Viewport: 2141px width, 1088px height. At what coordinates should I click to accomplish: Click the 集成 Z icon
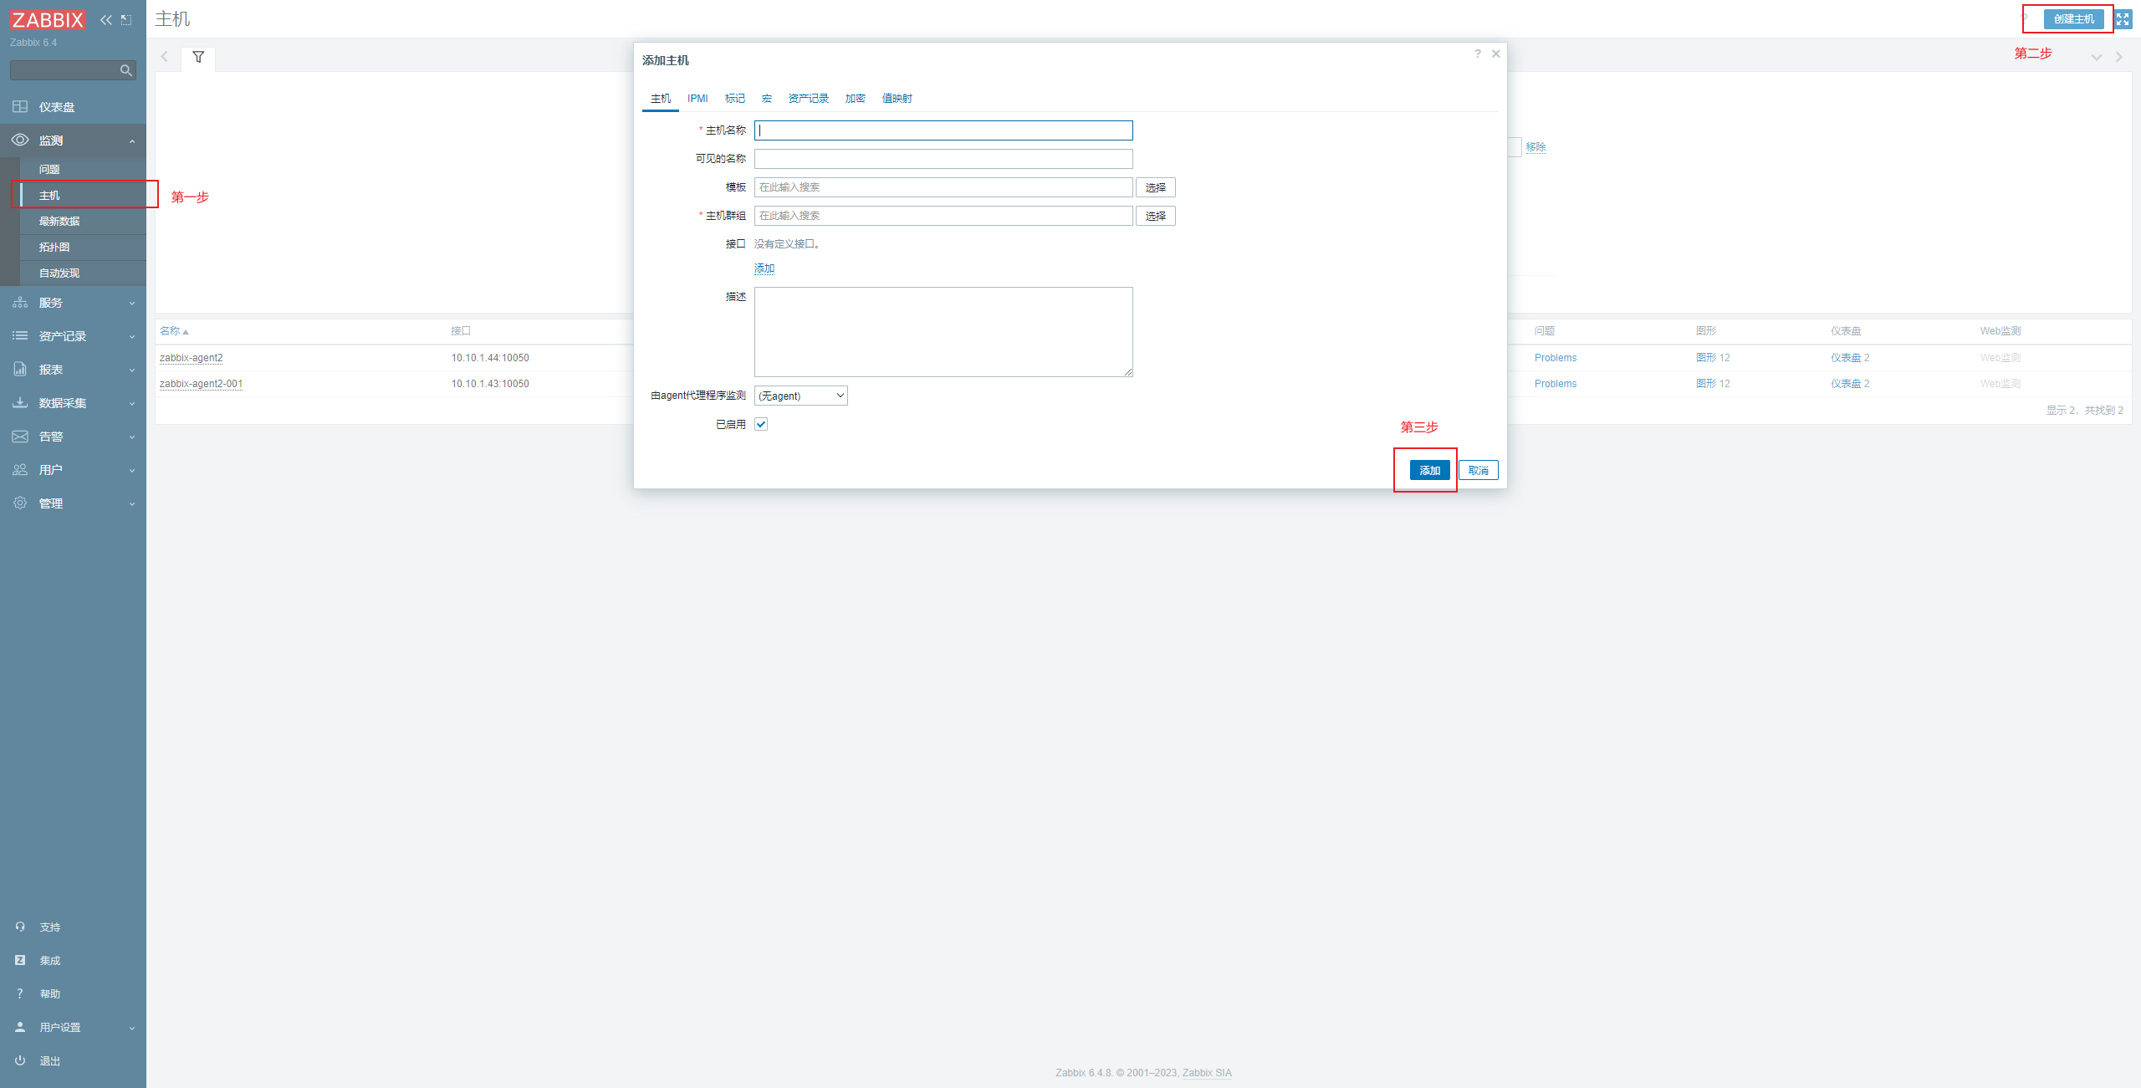pyautogui.click(x=20, y=960)
